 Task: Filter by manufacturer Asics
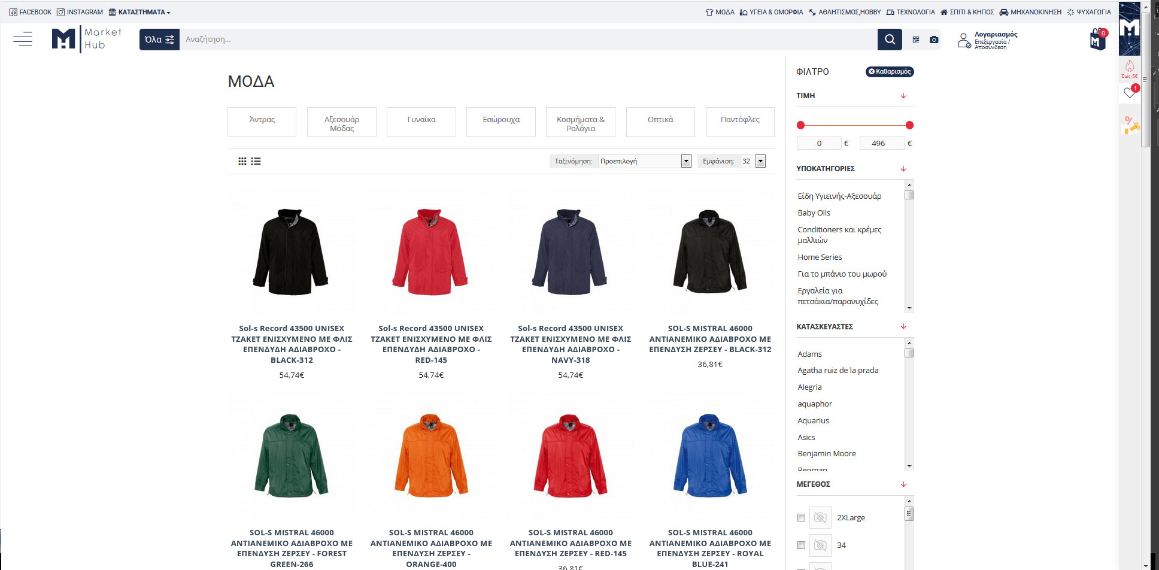click(806, 437)
